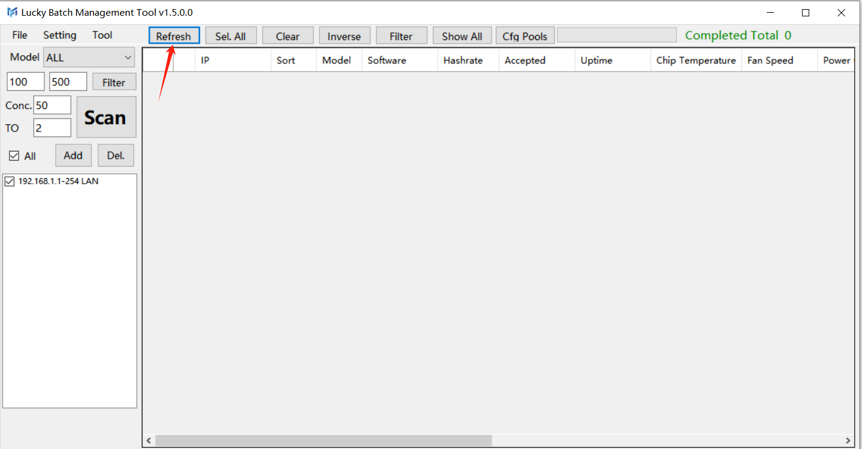
Task: Click the Del. button
Action: coord(116,156)
